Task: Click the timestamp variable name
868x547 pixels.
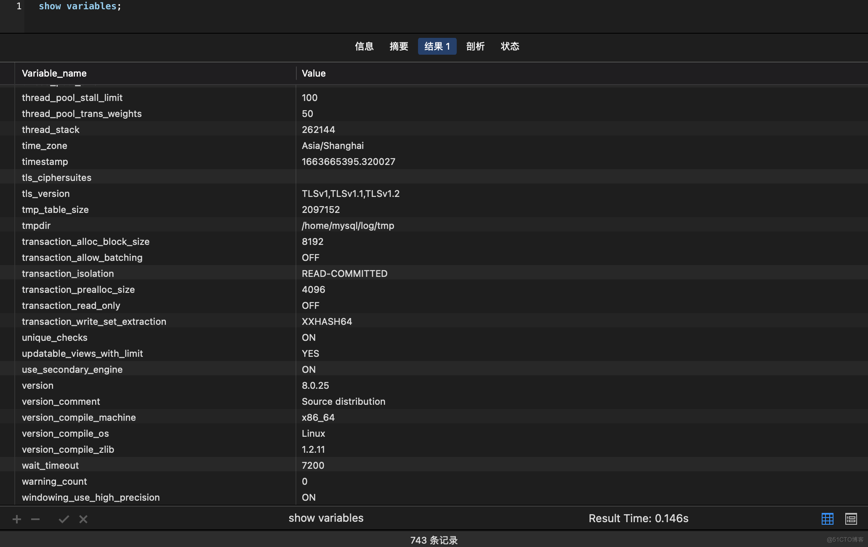Action: pyautogui.click(x=45, y=162)
